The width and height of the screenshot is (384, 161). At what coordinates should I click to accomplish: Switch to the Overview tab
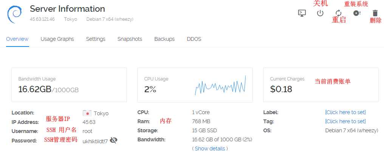(x=17, y=39)
